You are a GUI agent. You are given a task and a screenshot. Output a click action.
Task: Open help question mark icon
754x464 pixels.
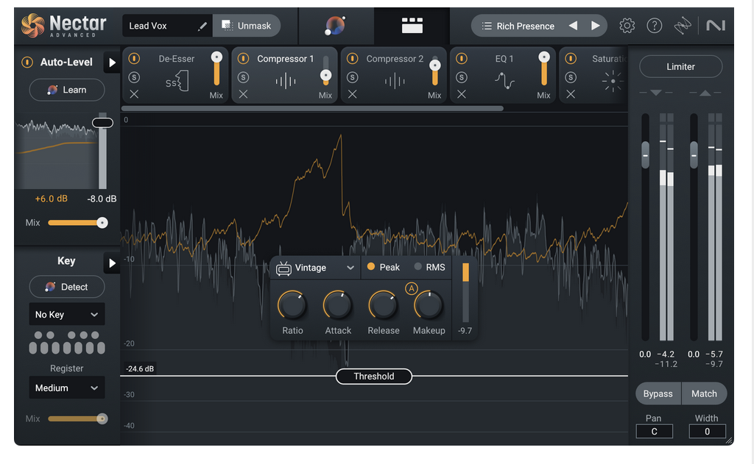655,26
